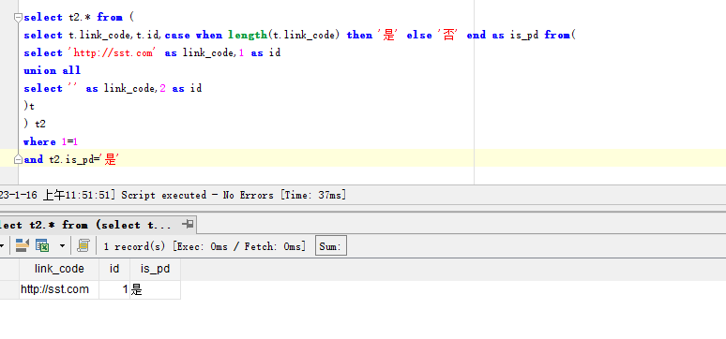Open the dropdown arrow next to Excel export
Viewport: 726px width, 339px height.
tap(62, 246)
